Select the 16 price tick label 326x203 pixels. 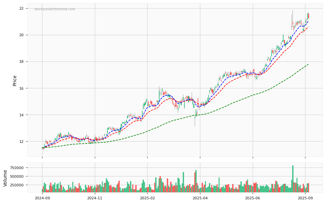point(22,88)
